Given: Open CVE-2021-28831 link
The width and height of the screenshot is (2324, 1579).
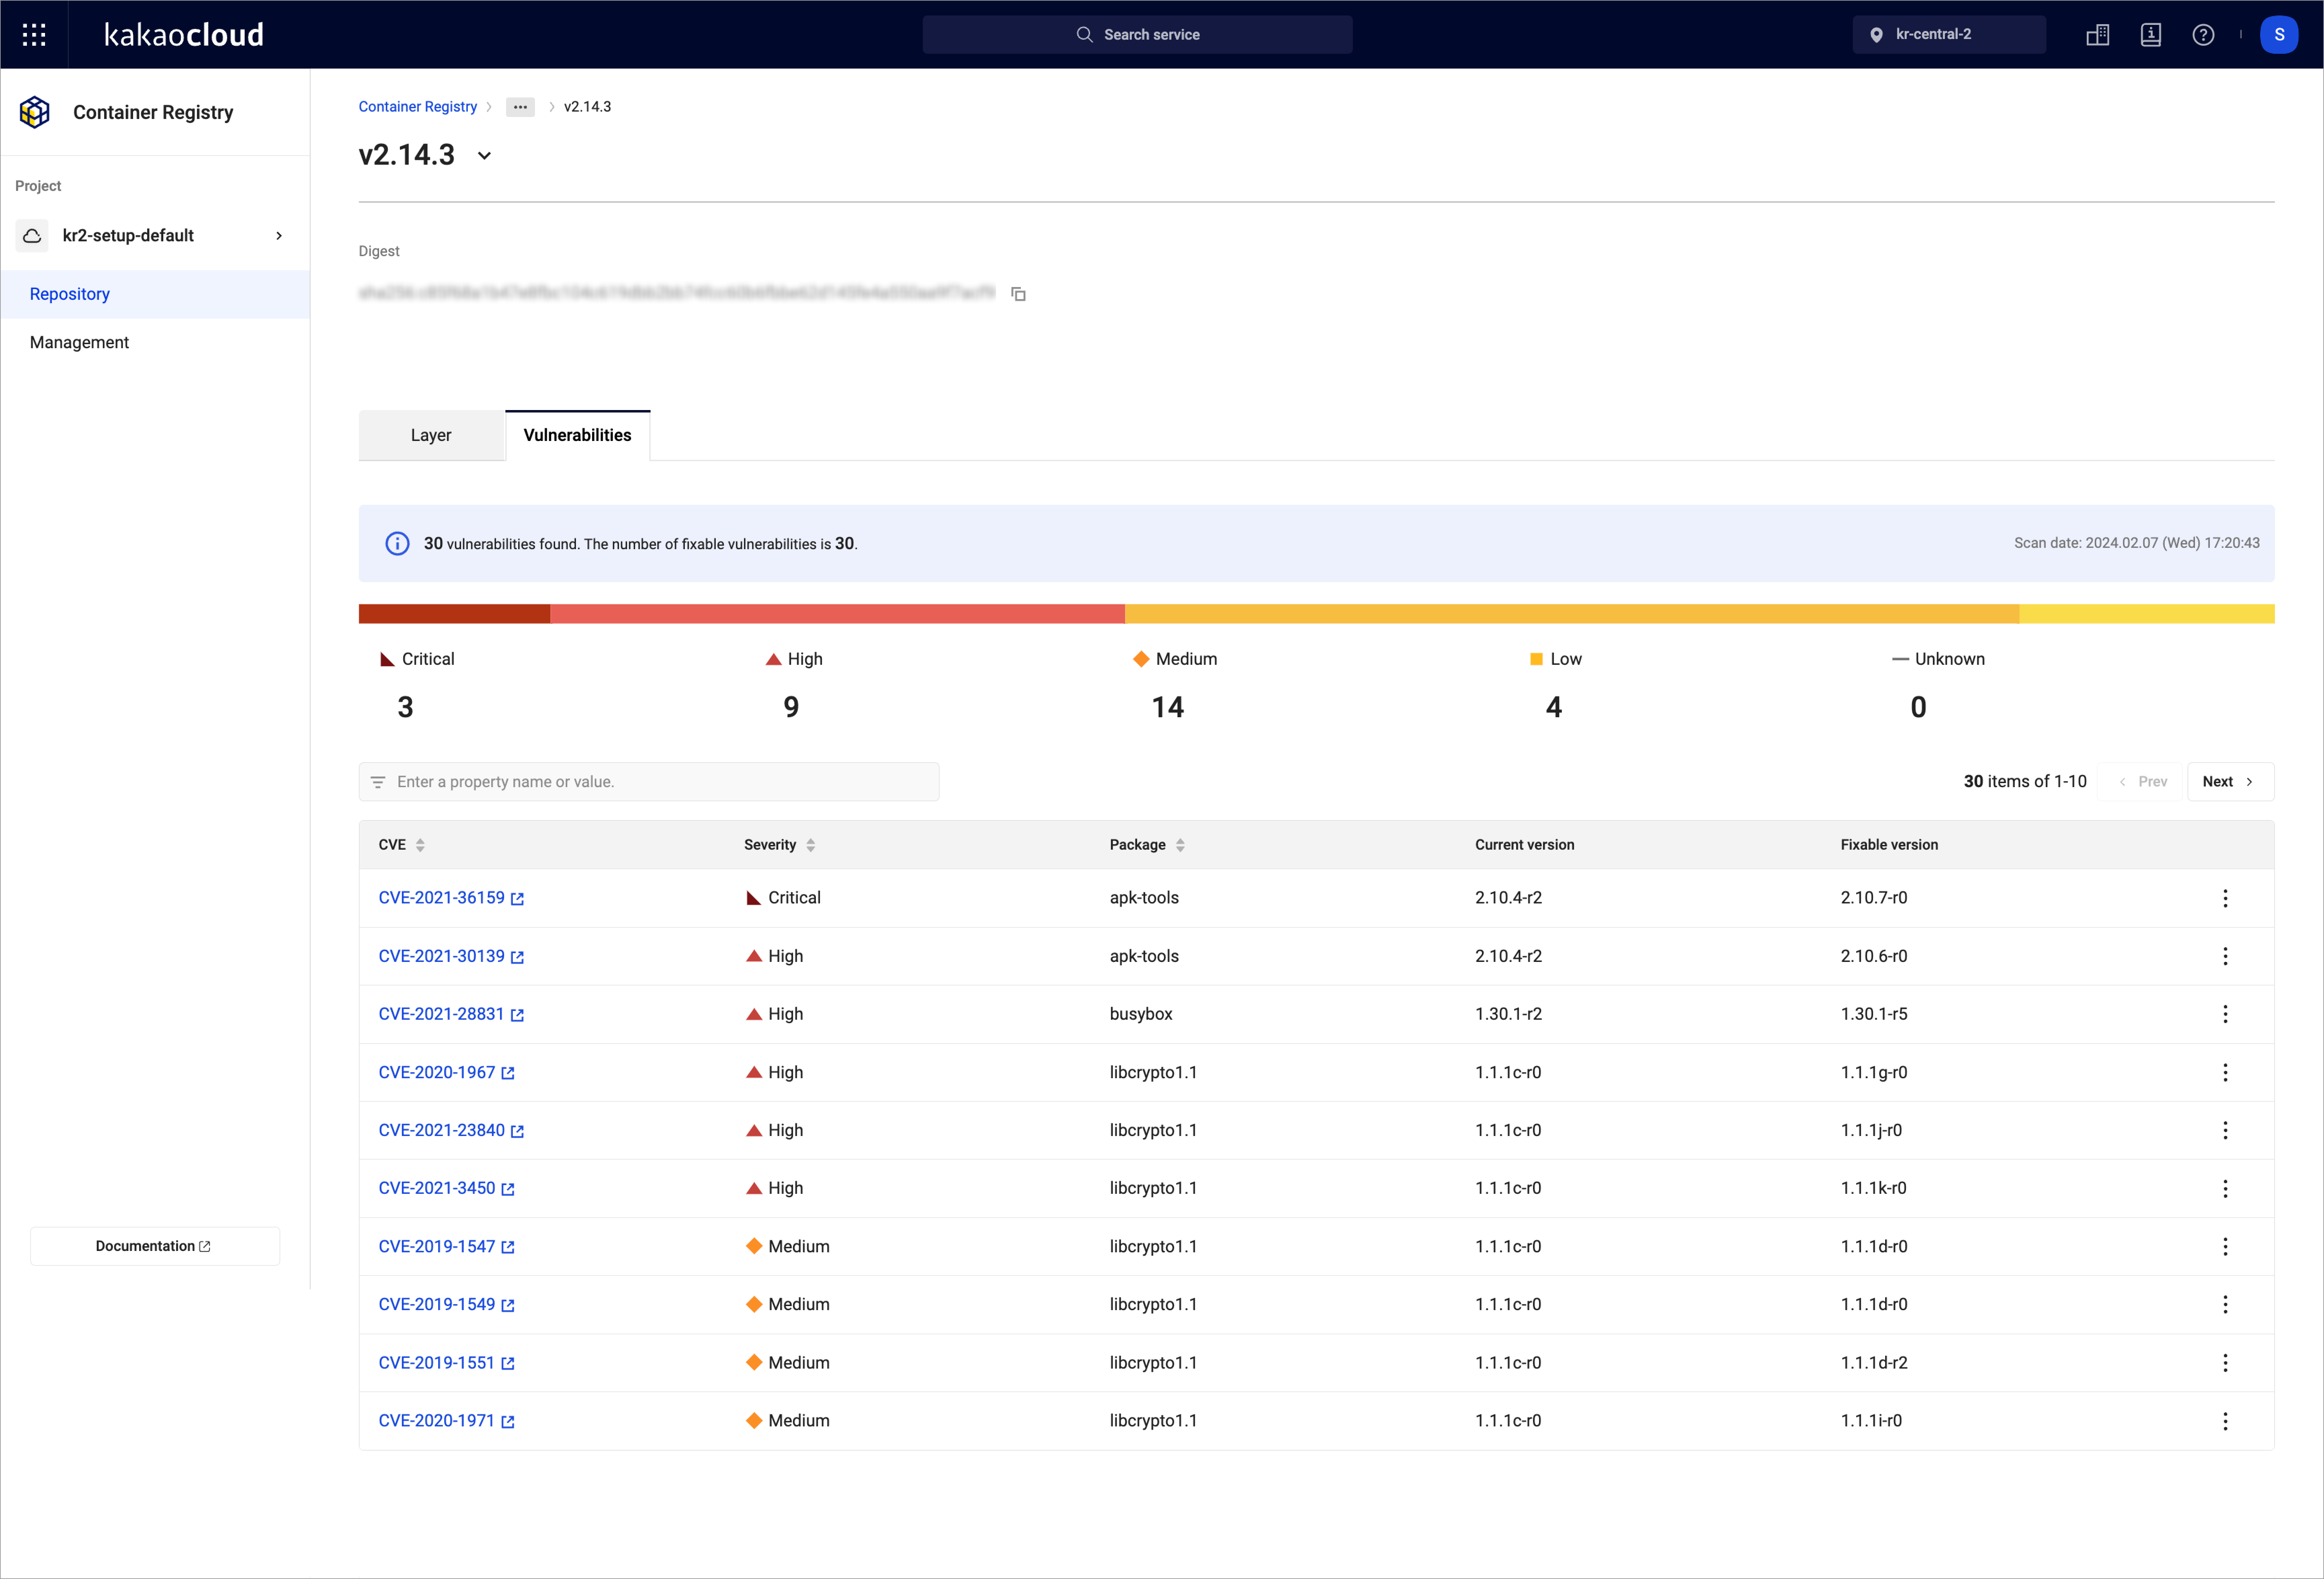Looking at the screenshot, I should 451,1014.
